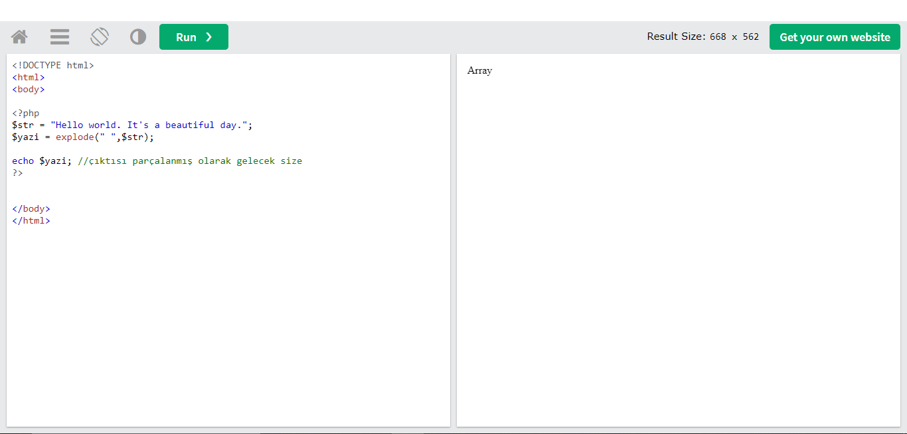Go to the W3Schools home icon
907x434 pixels.
[19, 37]
